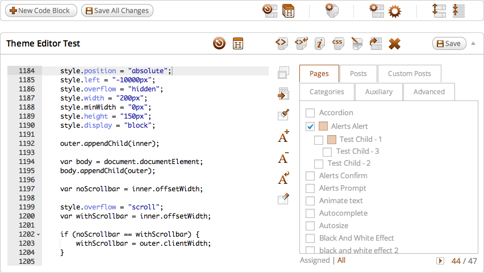The height and width of the screenshot is (273, 484).
Task: Switch to the Custom Posts tab
Action: click(409, 74)
